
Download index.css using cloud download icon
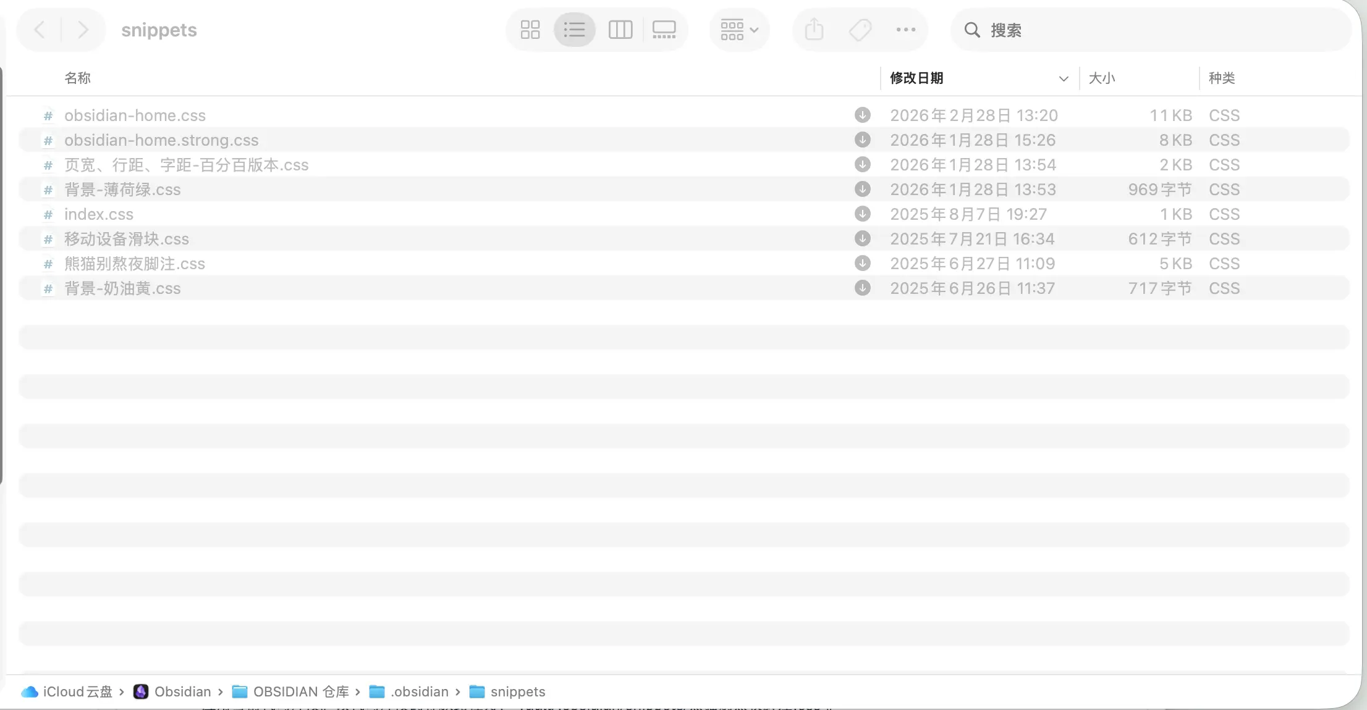pos(862,214)
